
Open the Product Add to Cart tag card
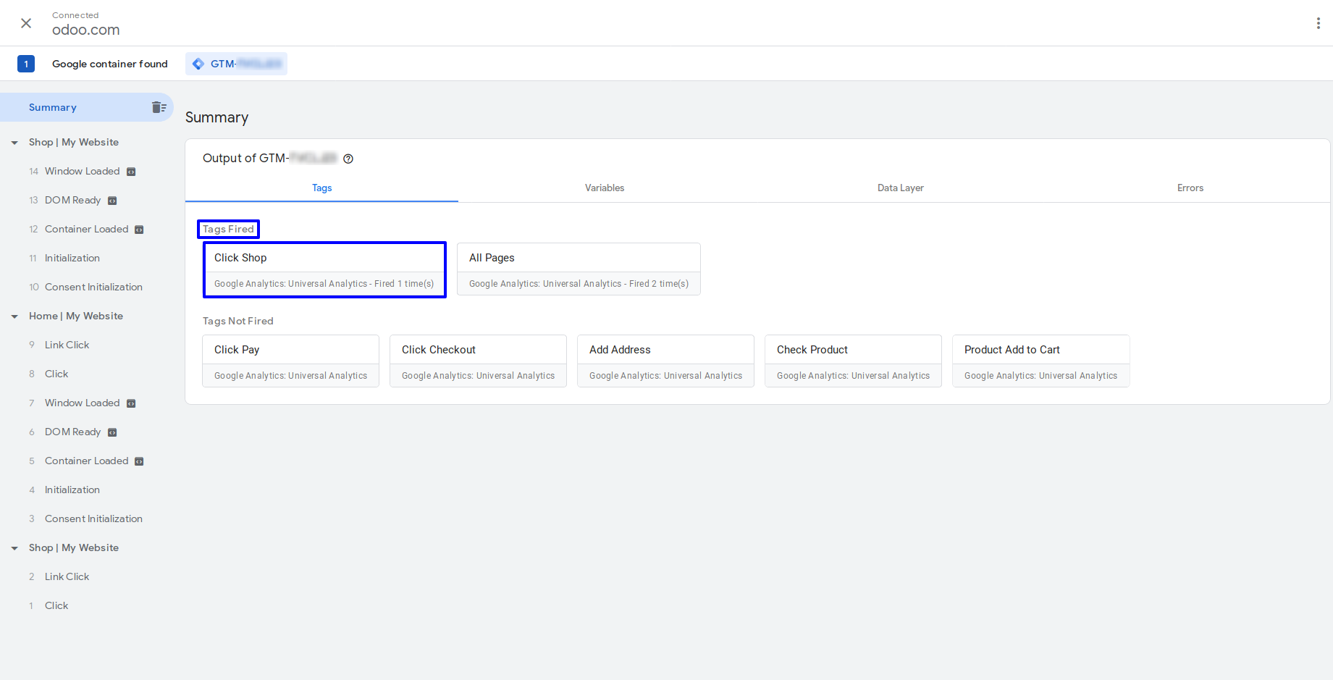[1040, 361]
